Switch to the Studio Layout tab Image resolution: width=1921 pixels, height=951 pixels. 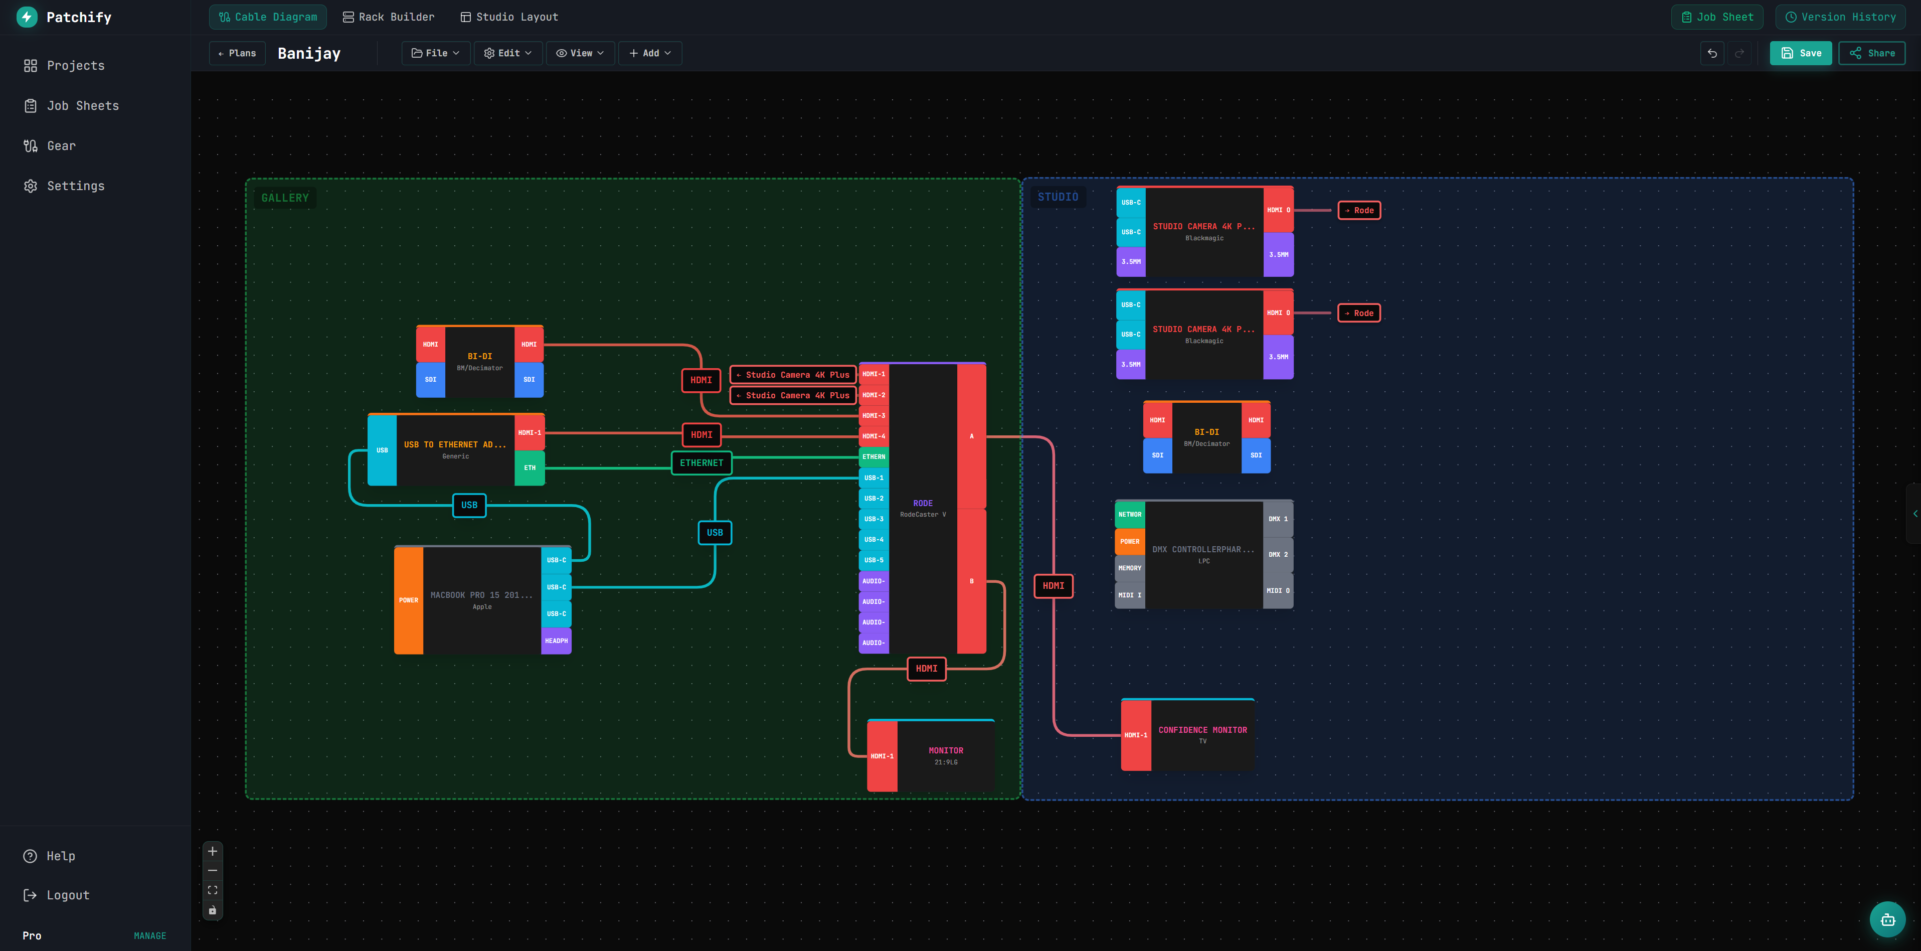(508, 17)
